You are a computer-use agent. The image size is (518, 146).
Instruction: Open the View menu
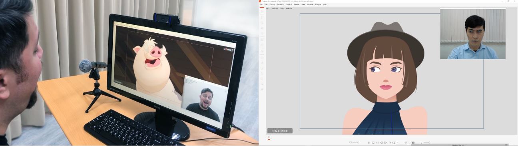tap(303, 4)
